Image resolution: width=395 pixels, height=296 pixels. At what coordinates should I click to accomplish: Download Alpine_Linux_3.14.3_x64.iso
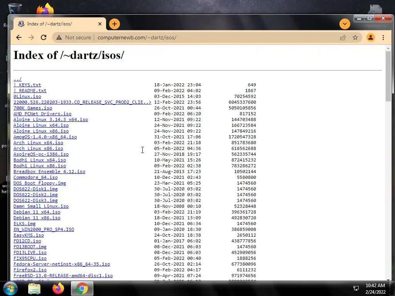coord(51,119)
